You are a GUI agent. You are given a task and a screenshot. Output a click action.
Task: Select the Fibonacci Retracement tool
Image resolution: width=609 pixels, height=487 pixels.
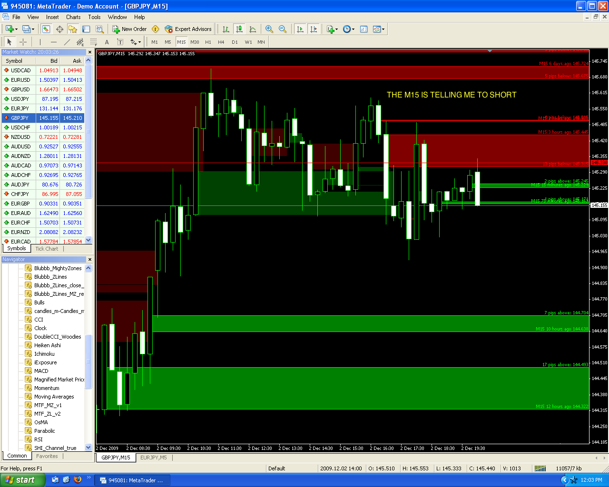tap(93, 42)
